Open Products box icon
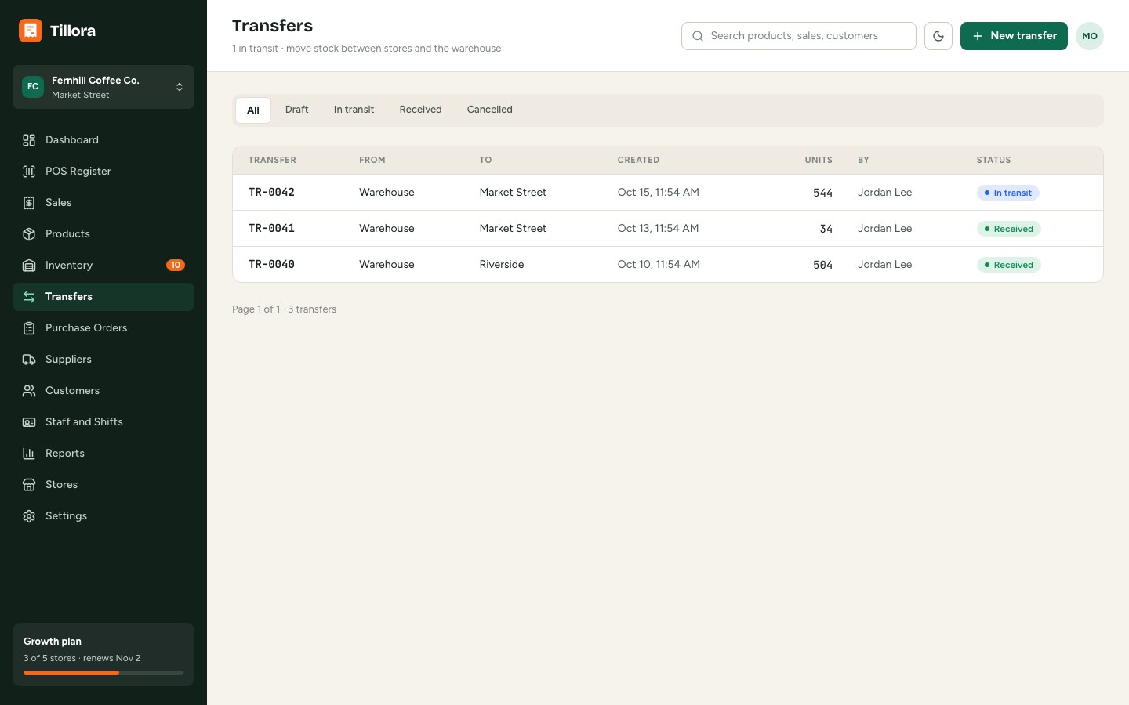Image resolution: width=1129 pixels, height=705 pixels. coord(29,234)
